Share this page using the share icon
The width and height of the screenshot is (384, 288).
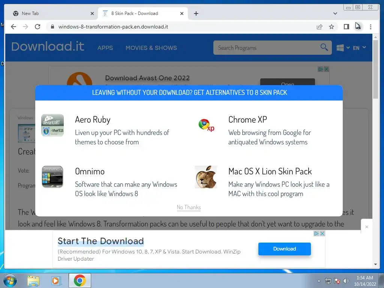click(x=319, y=27)
